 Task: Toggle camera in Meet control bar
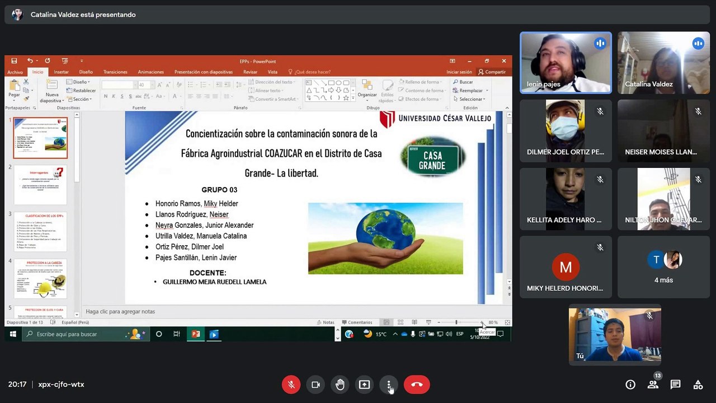pyautogui.click(x=315, y=385)
